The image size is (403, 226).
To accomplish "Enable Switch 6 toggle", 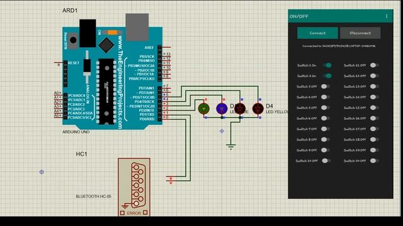I will pos(326,119).
